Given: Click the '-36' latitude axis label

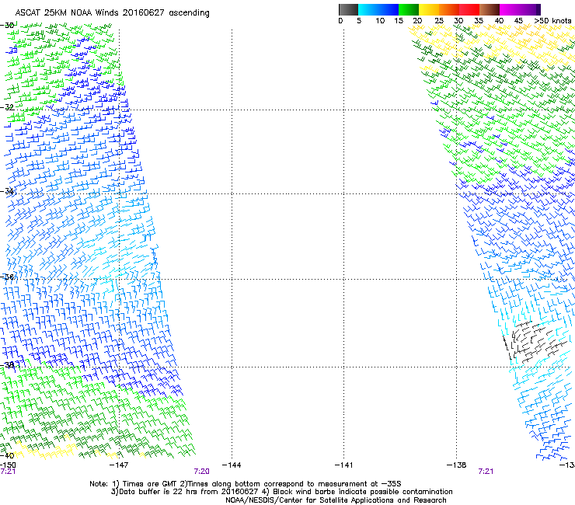Looking at the screenshot, I should pos(7,277).
